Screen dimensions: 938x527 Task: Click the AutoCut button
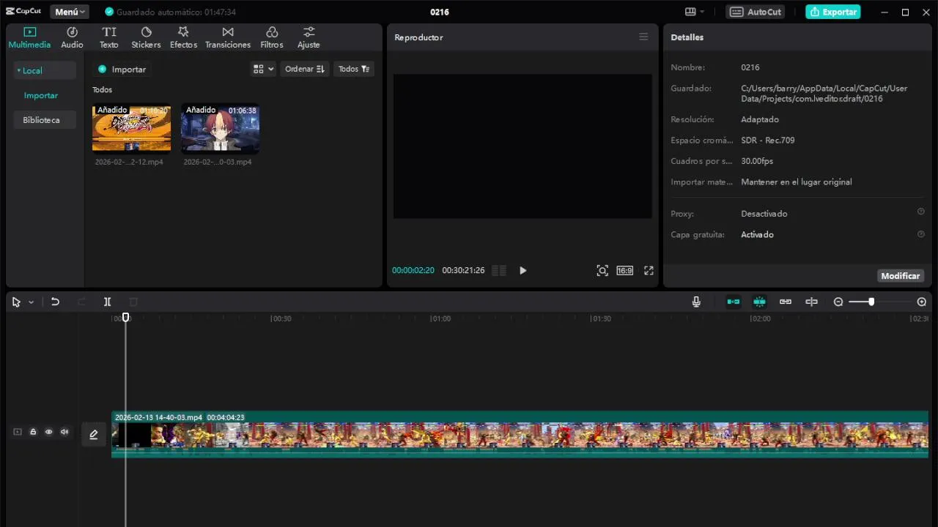point(756,12)
